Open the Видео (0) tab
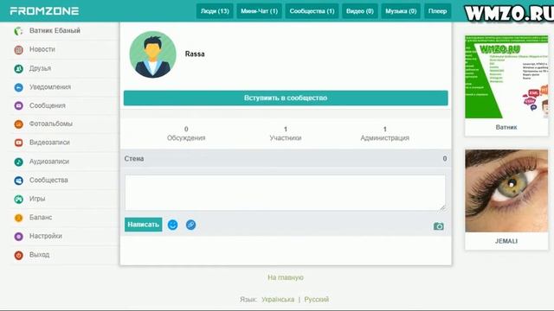The image size is (554, 311). pos(360,11)
